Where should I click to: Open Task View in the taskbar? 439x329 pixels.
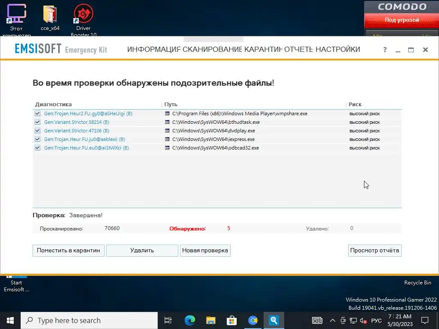click(168, 320)
